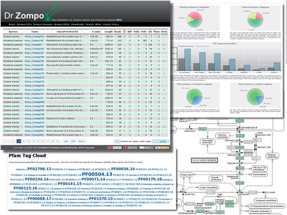Click the GLUCONEOGENESIS title box in KEGG map
287x215 pixels.
(x=204, y=160)
